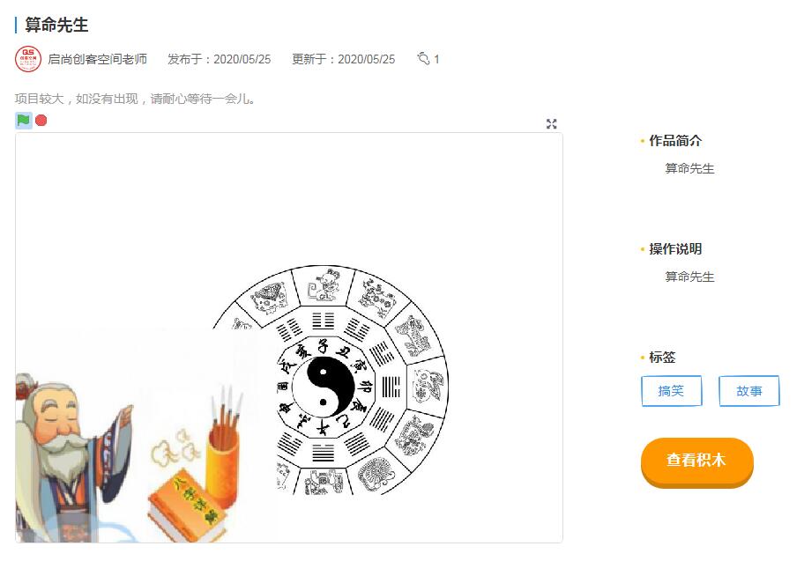This screenshot has width=804, height=561.
Task: Click the published date 发布于 text
Action: click(x=219, y=59)
